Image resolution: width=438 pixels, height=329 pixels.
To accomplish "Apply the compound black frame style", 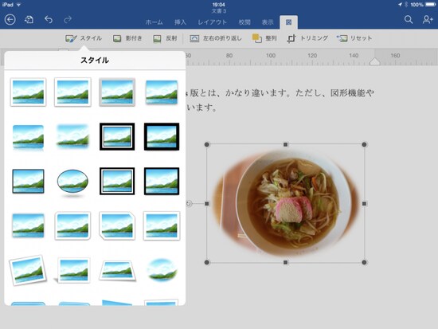I will click(x=117, y=181).
